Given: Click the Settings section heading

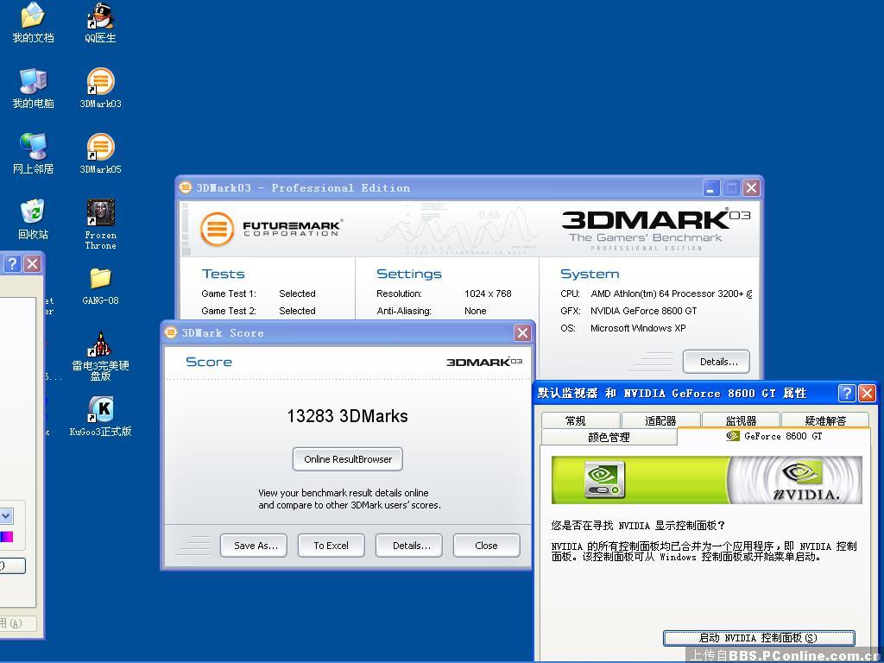Looking at the screenshot, I should click(x=409, y=274).
